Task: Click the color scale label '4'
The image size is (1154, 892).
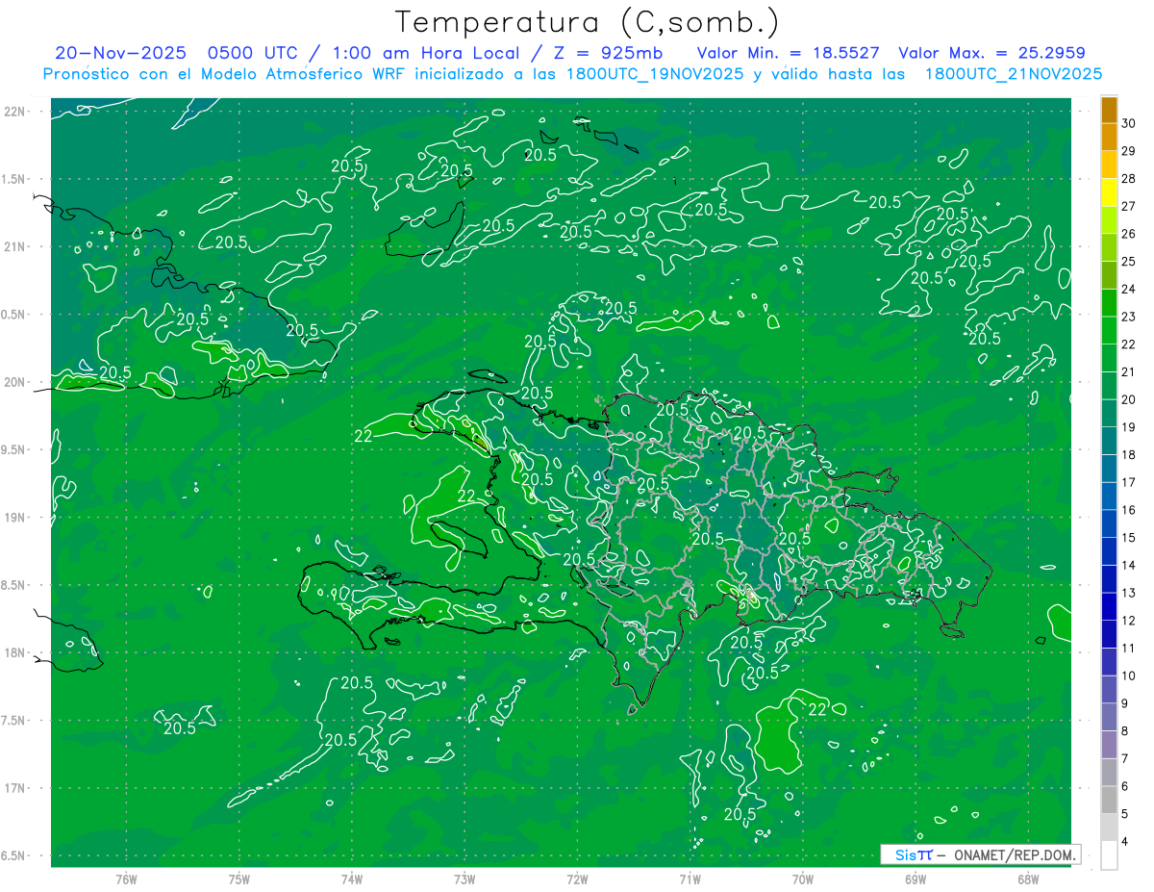Action: click(x=1126, y=842)
